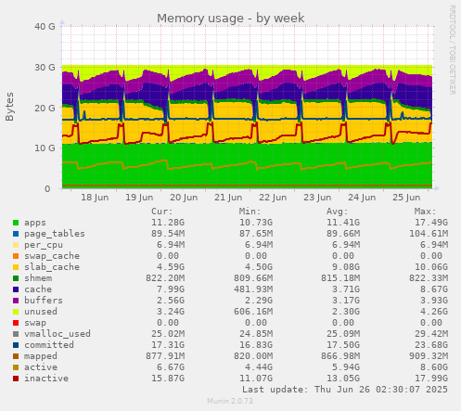The width and height of the screenshot is (461, 411).
Task: Click the swap red legend swatch
Action: pos(16,323)
